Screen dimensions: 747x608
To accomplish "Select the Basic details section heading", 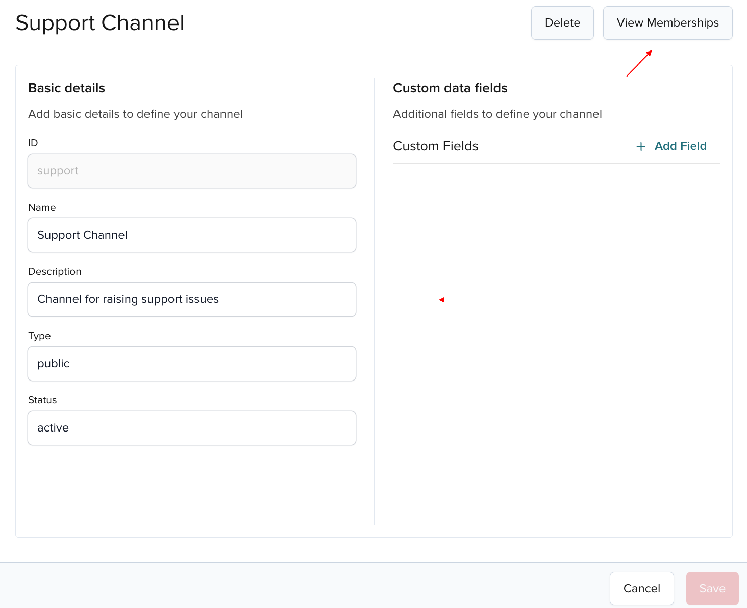I will tap(67, 88).
